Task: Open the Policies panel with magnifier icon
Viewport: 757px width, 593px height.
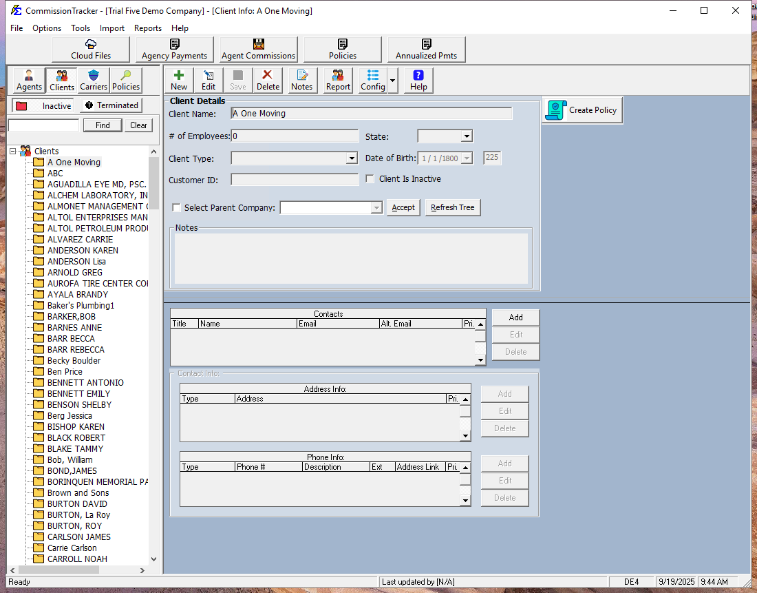Action: pos(126,80)
